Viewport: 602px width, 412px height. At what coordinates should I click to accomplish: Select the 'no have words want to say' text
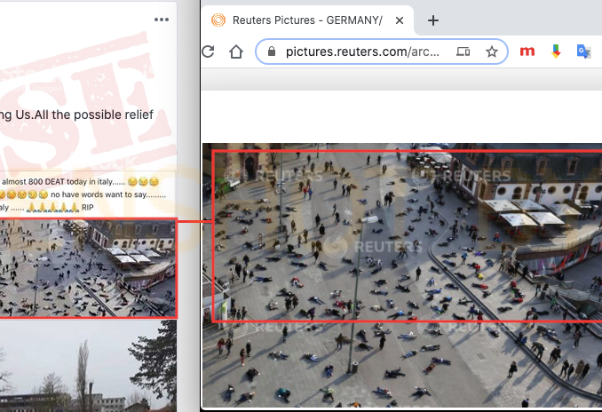(x=108, y=194)
